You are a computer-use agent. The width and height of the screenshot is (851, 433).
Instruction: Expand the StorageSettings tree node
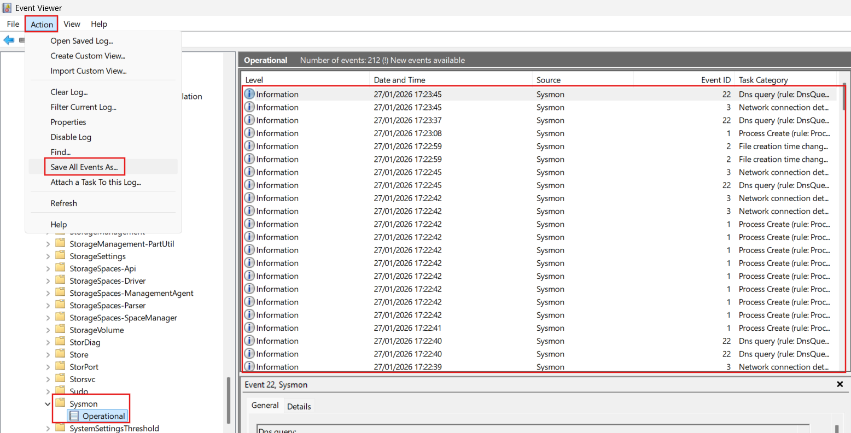coord(48,256)
